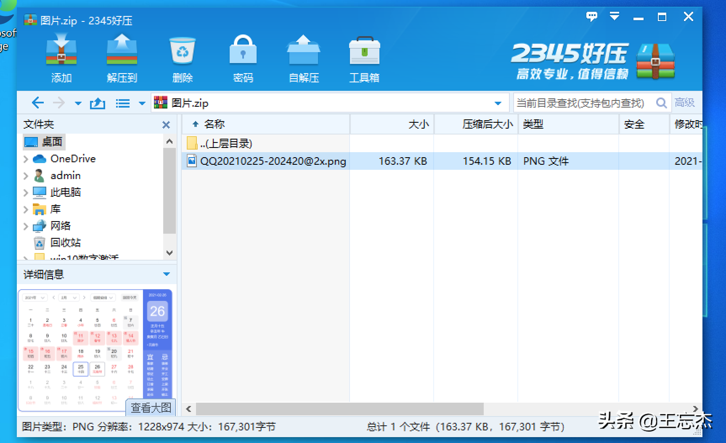Click the 解压到 (Extract to) icon
The width and height of the screenshot is (726, 443).
point(122,59)
